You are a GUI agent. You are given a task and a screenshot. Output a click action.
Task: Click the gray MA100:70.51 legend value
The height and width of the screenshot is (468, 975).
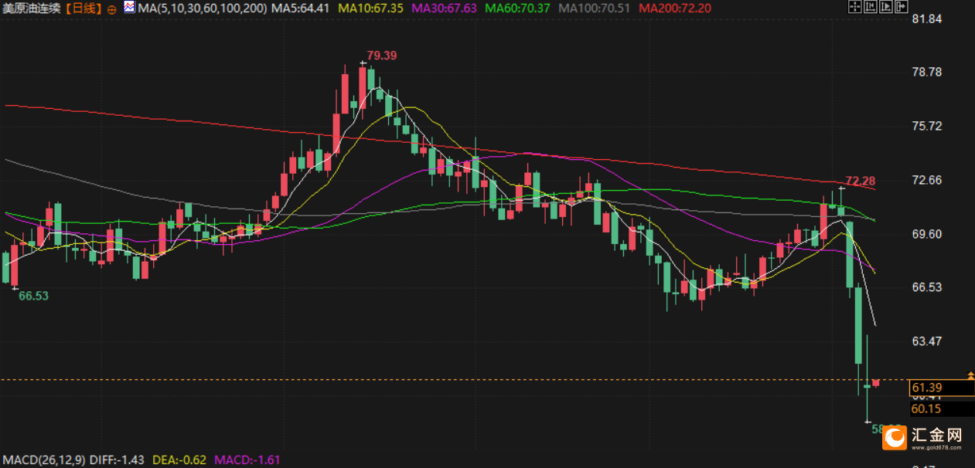594,9
